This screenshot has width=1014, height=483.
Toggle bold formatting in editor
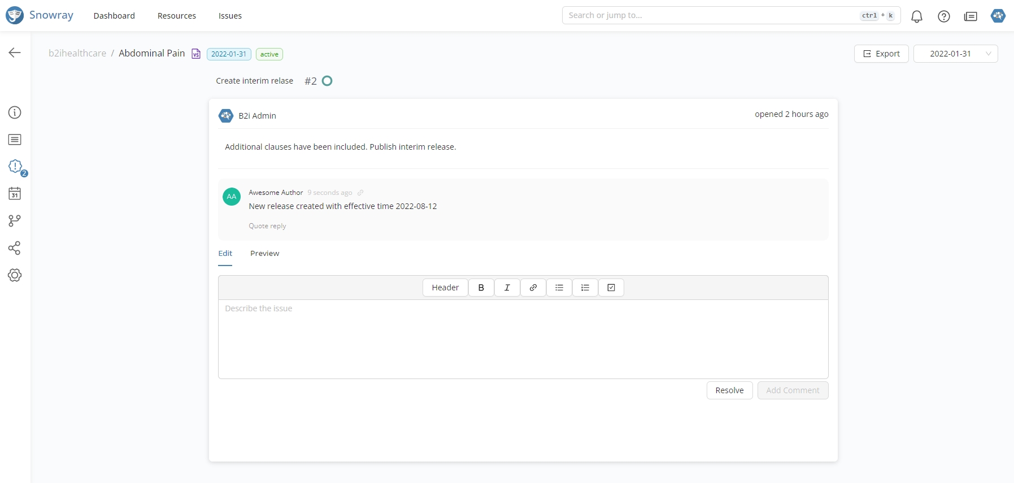pos(481,288)
